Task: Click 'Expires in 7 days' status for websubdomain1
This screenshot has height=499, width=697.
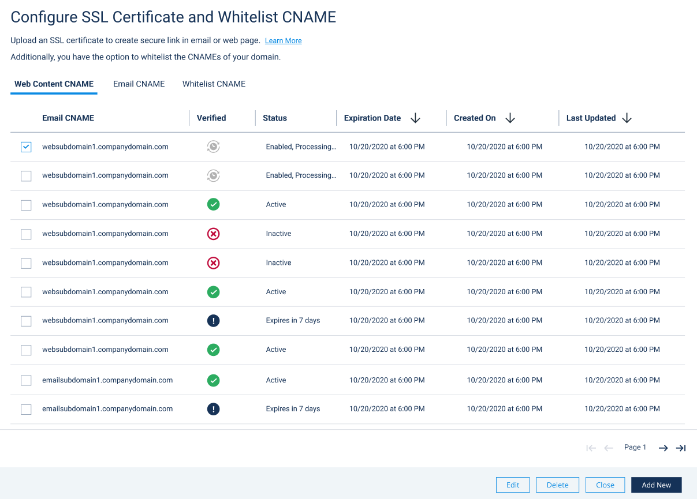Action: pyautogui.click(x=293, y=320)
